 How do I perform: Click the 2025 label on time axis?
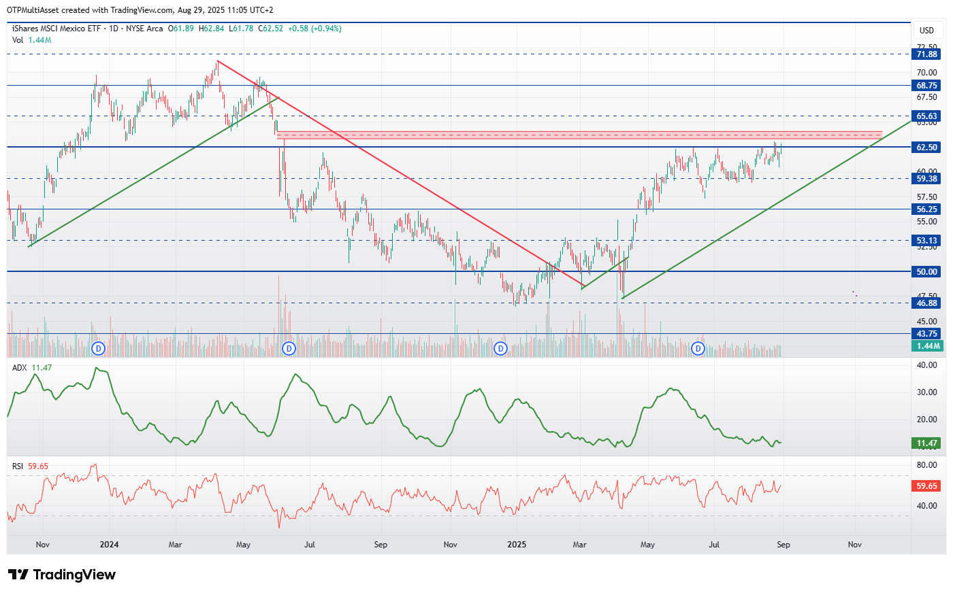(x=517, y=545)
